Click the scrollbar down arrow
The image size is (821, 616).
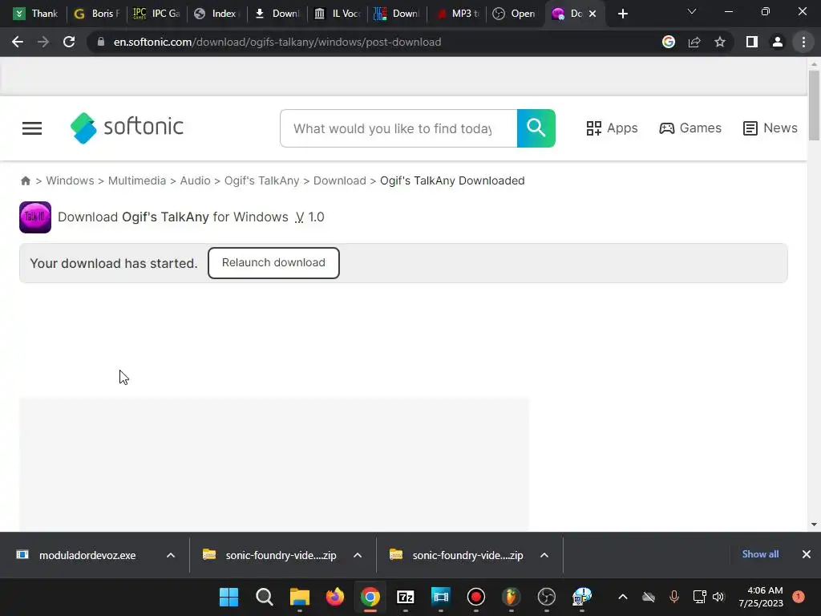click(x=814, y=525)
